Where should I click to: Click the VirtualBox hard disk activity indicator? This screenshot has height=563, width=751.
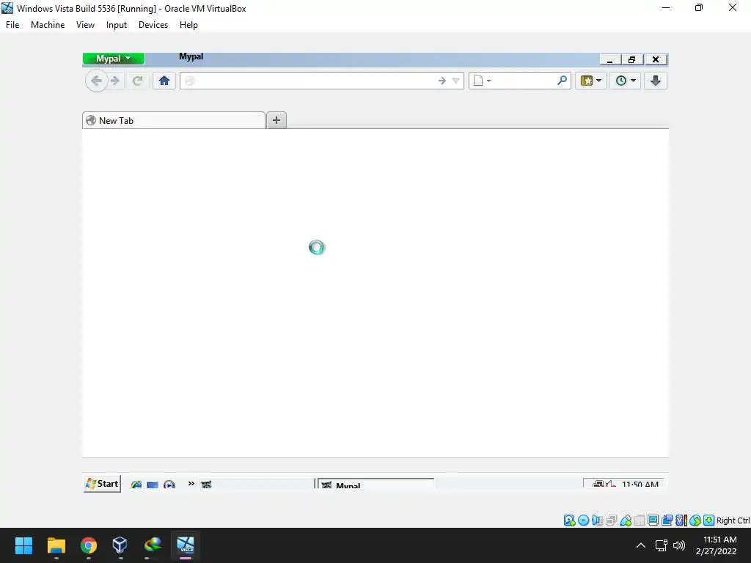(569, 520)
